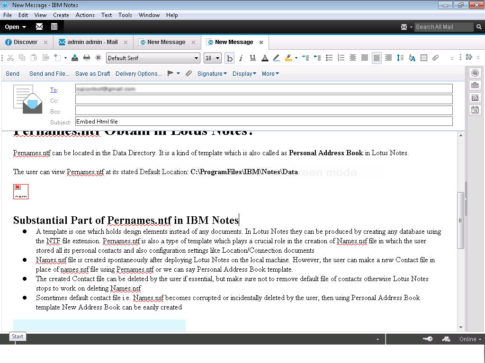
Task: Open the Actions menu
Action: [85, 15]
